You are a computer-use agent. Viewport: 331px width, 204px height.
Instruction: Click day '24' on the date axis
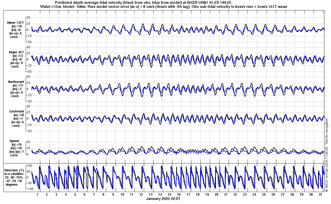[254, 194]
